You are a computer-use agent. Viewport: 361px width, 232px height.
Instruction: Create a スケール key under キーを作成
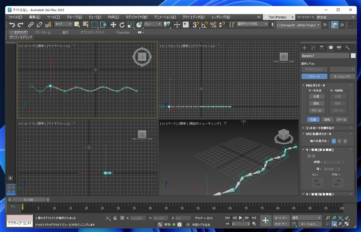click(316, 111)
